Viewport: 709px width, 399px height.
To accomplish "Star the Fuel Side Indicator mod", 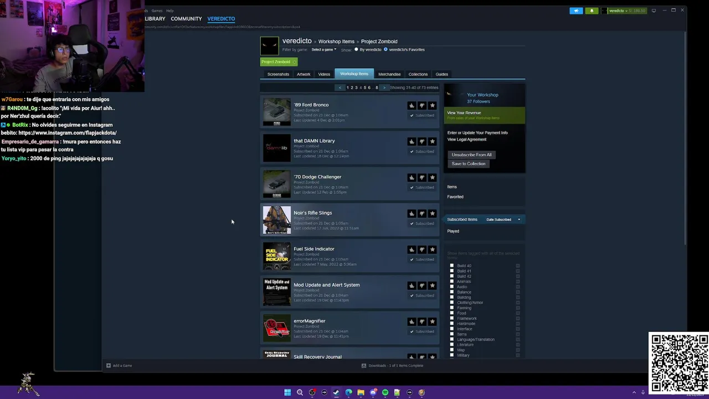I will coord(433,249).
